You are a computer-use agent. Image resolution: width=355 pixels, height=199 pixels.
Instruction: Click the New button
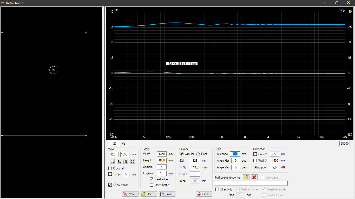(x=130, y=194)
